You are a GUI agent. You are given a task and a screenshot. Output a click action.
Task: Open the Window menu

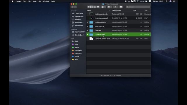[46, 1]
